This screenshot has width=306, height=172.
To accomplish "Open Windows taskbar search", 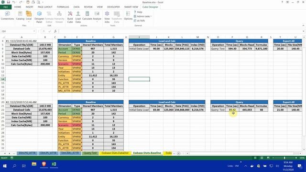I will pos(14,166).
